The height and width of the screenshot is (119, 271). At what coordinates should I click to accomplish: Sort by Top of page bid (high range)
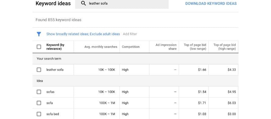(x=224, y=47)
